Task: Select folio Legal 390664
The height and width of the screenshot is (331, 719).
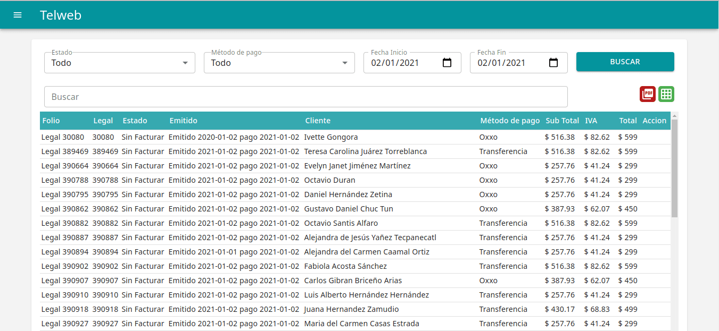Action: [65, 166]
